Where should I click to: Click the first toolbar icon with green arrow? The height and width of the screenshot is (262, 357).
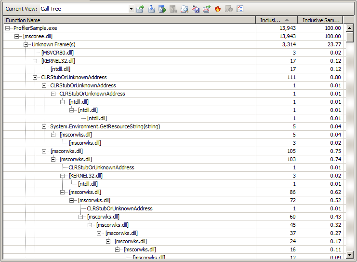click(140, 9)
